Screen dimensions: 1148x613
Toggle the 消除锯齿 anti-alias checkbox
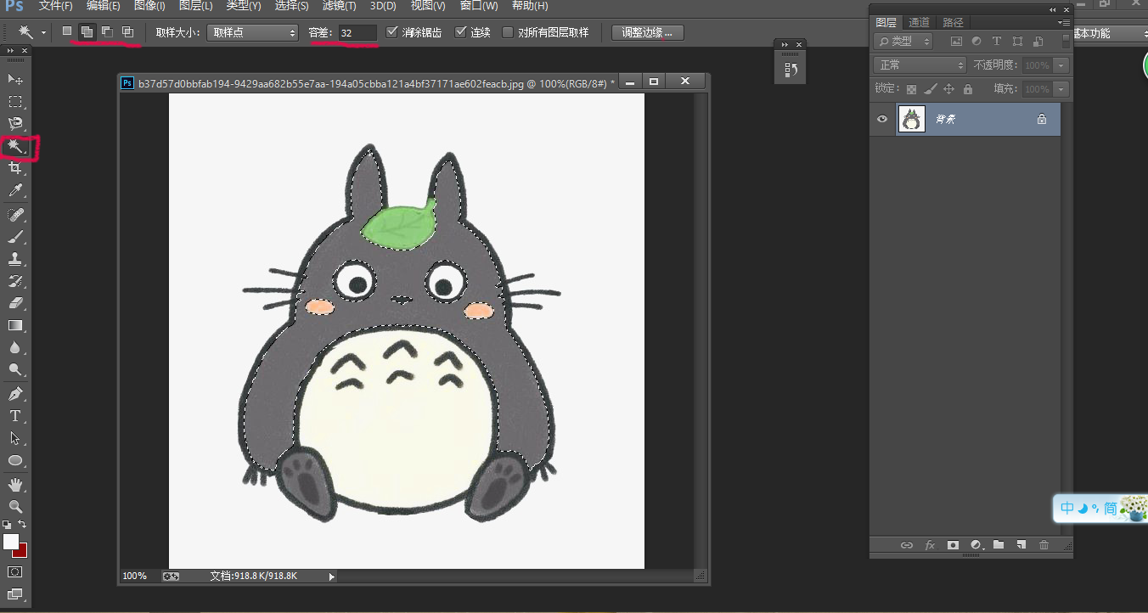[391, 32]
